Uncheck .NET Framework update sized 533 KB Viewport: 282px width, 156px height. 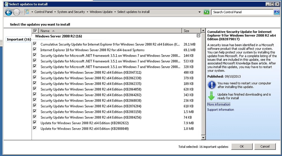click(35, 61)
